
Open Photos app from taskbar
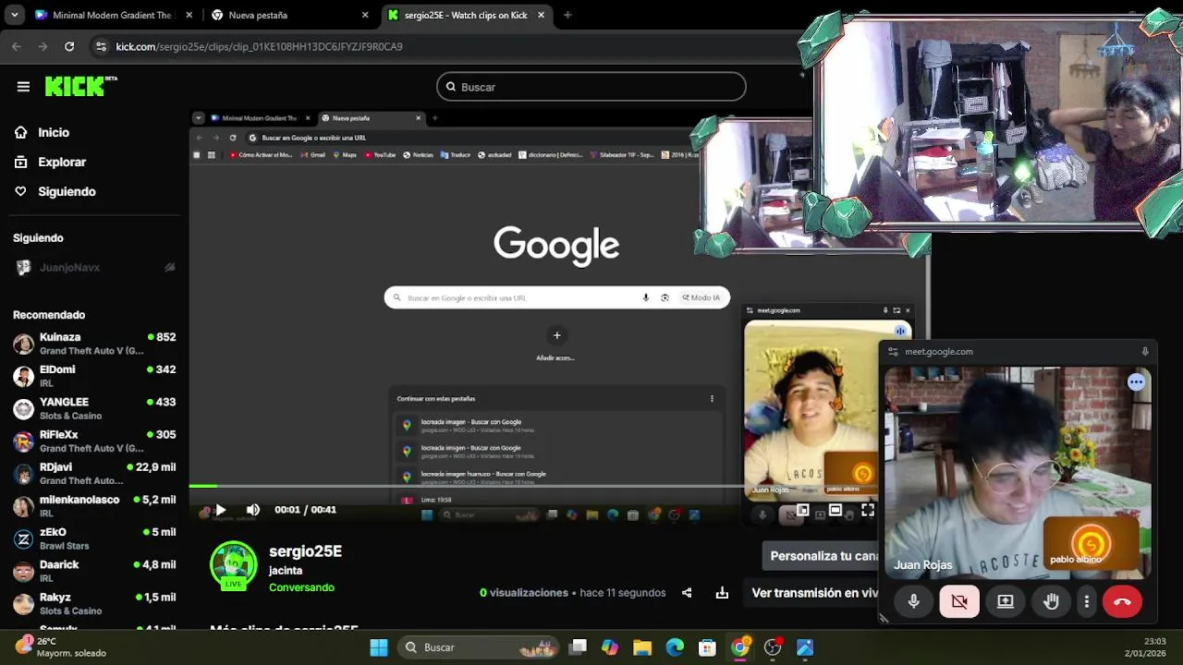tap(805, 647)
